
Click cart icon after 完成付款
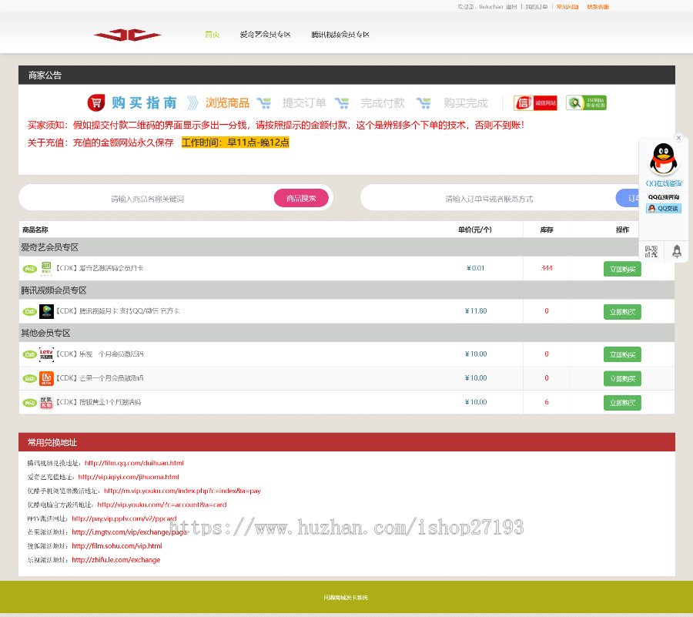pyautogui.click(x=423, y=103)
